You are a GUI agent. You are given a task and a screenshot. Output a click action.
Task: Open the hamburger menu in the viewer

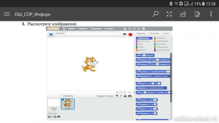coord(7,14)
